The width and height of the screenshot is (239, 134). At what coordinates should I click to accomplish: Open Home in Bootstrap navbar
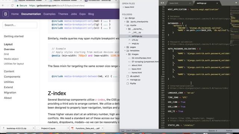15,14
